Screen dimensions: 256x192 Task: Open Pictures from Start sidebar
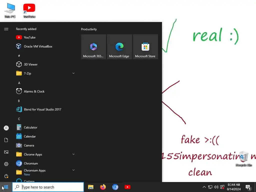point(6,152)
